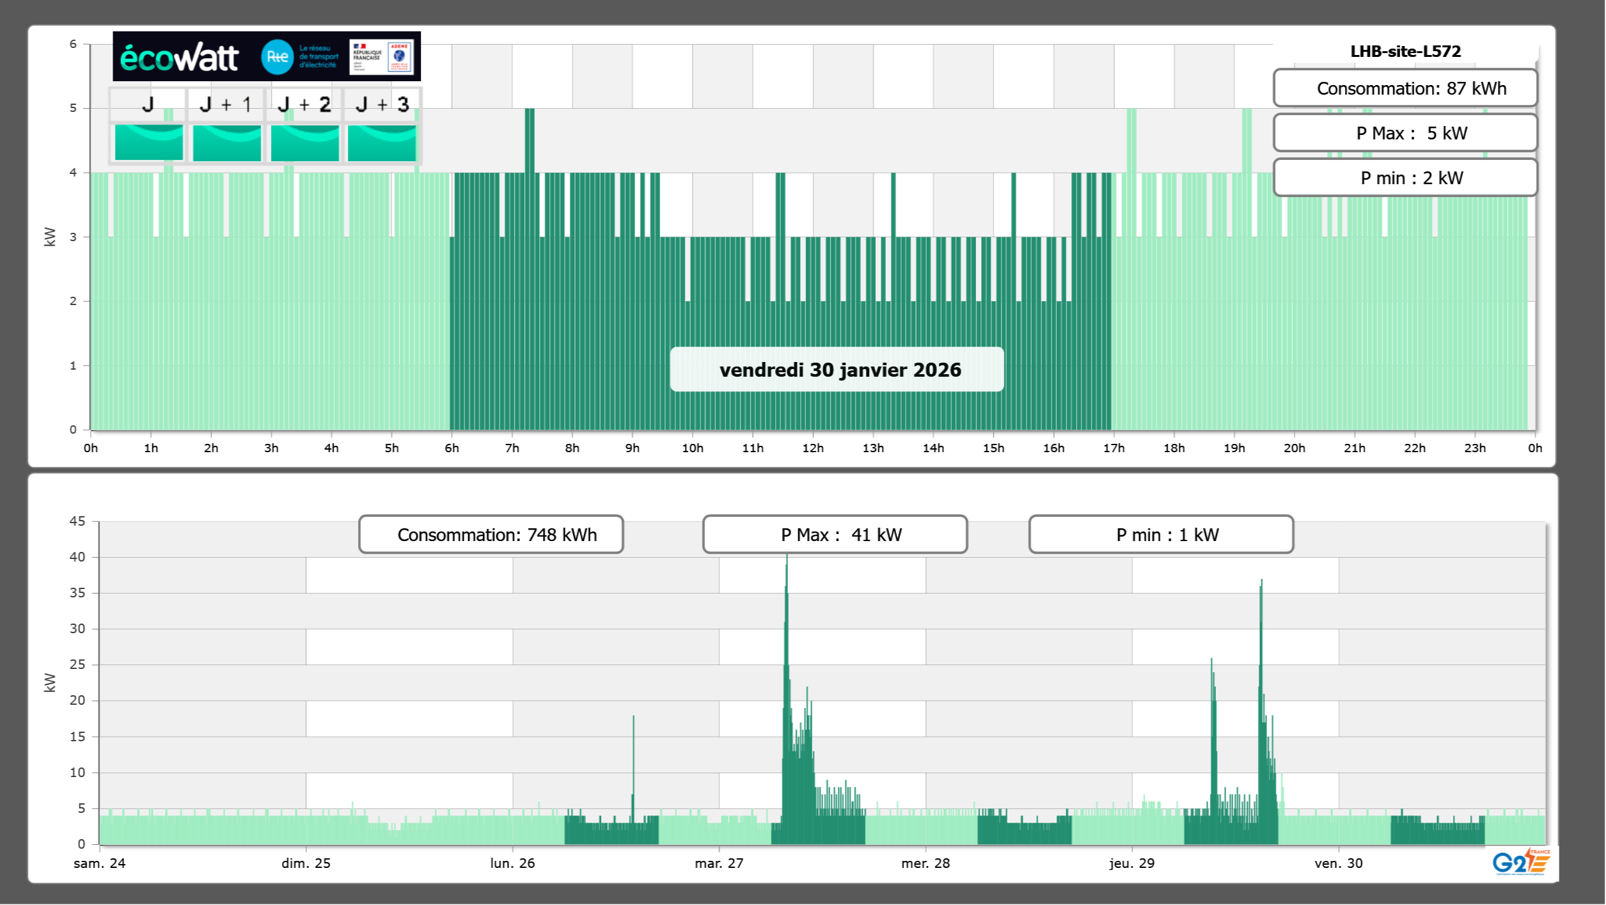This screenshot has width=1606, height=905.
Task: Click the Consommation: 748 kWh box
Action: 491,535
